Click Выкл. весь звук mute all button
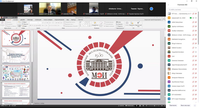 185,105
